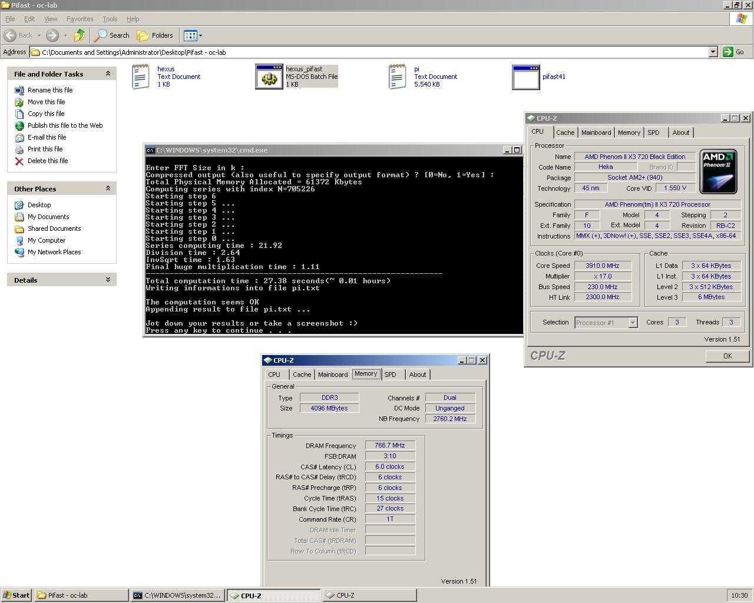Image resolution: width=754 pixels, height=603 pixels.
Task: Open the Favorites menu
Action: click(x=80, y=19)
